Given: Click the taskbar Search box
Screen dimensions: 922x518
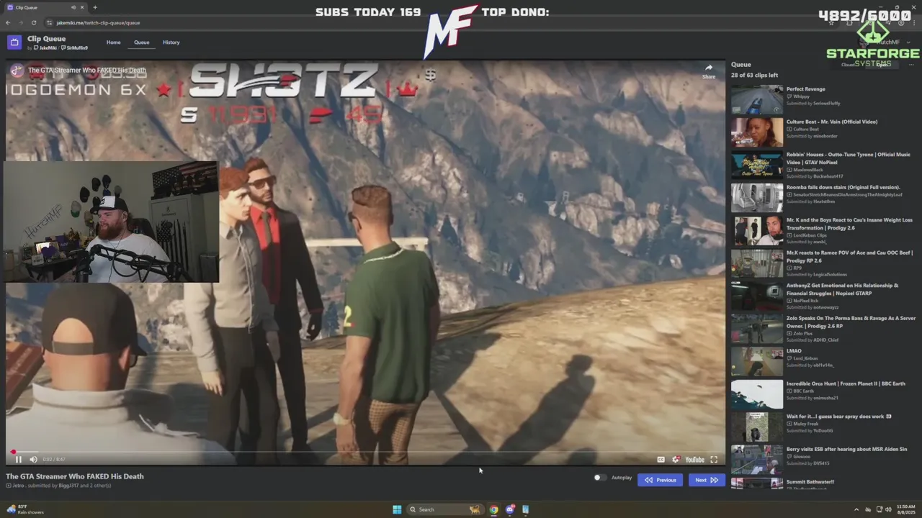Looking at the screenshot, I should coord(444,509).
